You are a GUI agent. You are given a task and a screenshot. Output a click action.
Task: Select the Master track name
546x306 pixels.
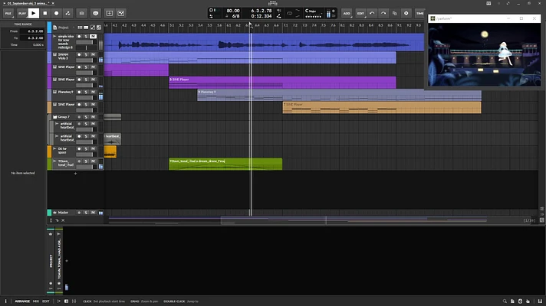[x=63, y=213]
